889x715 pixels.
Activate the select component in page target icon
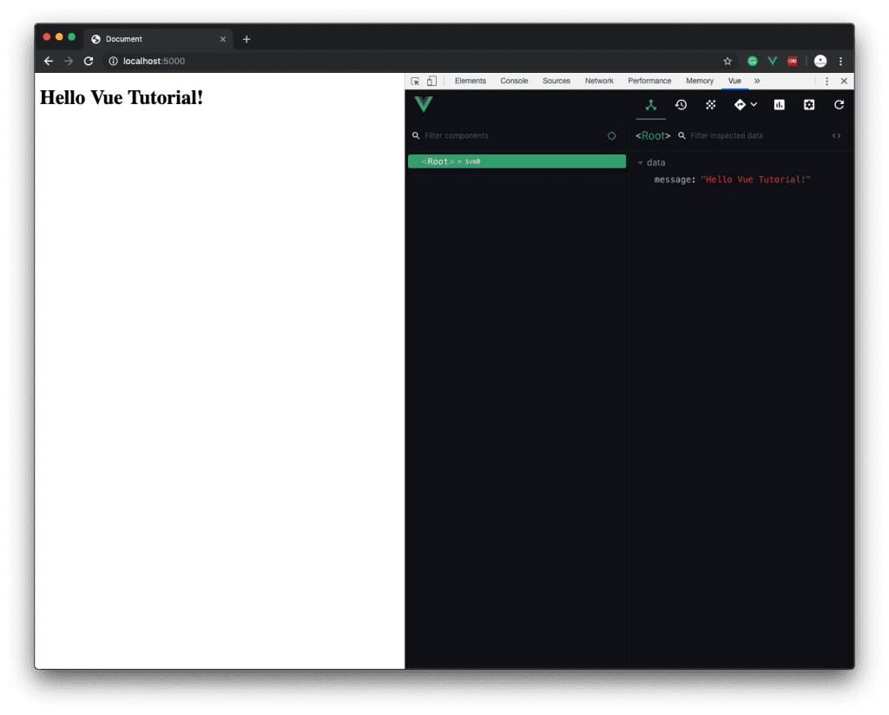coord(612,136)
